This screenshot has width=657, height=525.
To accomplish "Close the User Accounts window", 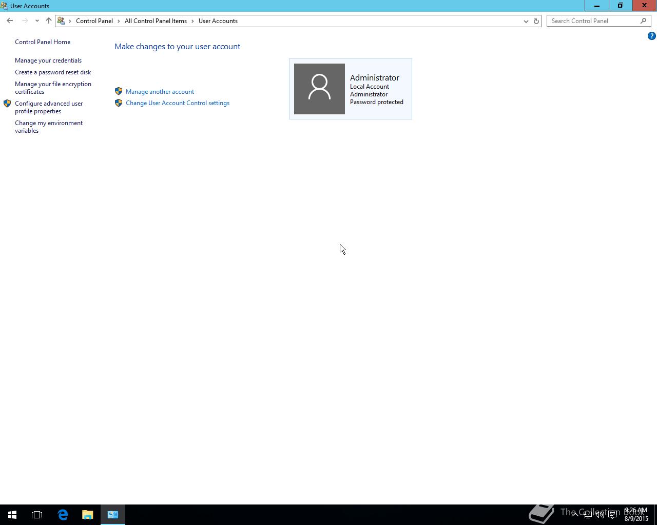I will click(645, 6).
